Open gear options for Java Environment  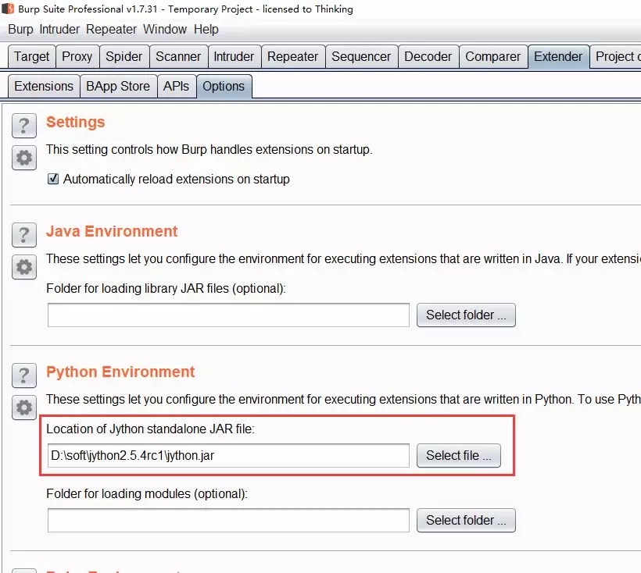click(24, 267)
